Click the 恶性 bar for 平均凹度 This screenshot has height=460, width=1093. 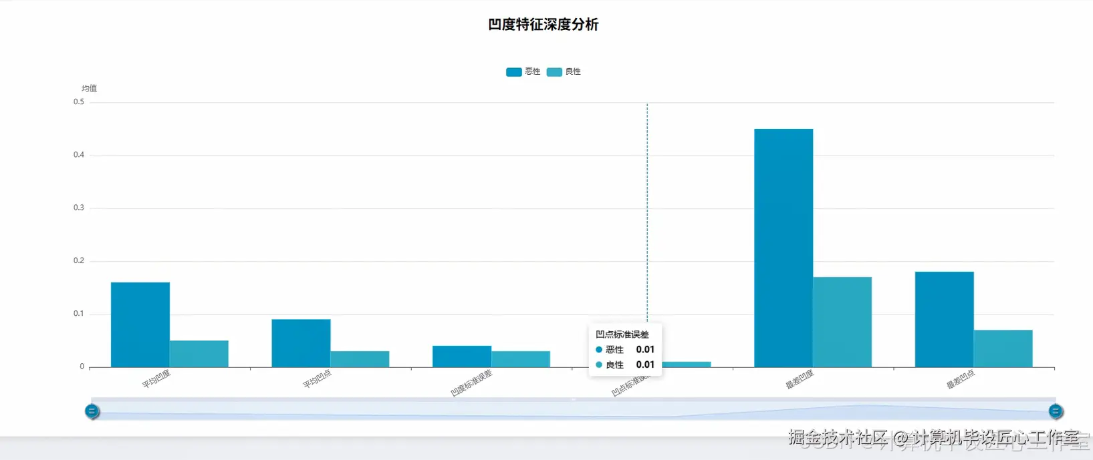click(x=140, y=324)
